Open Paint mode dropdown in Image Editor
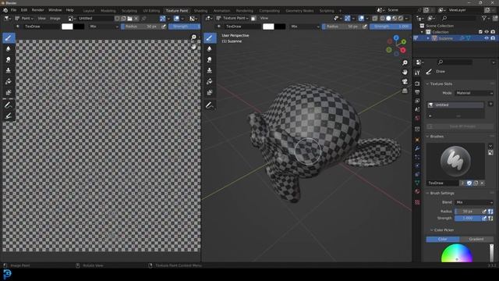The width and height of the screenshot is (499, 281). point(24,19)
